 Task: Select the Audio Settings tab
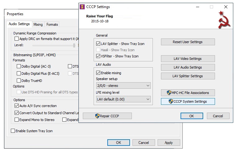pos(19,24)
